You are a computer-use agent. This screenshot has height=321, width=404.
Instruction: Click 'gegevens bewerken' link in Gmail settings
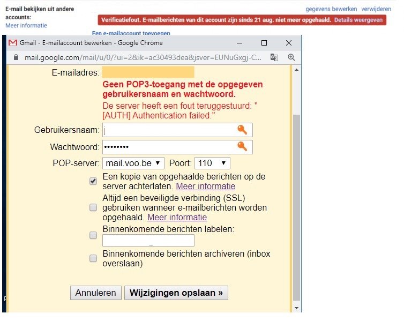point(331,9)
